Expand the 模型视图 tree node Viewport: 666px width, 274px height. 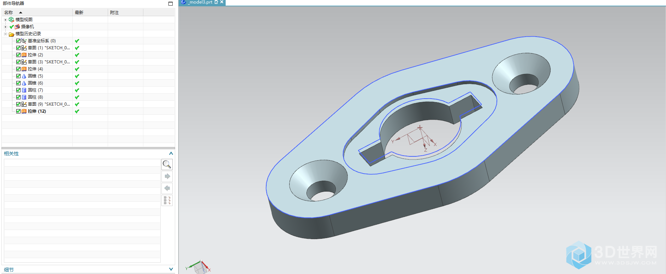click(x=5, y=20)
